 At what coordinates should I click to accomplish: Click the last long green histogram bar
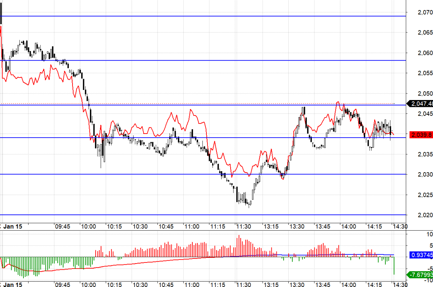click(x=394, y=265)
